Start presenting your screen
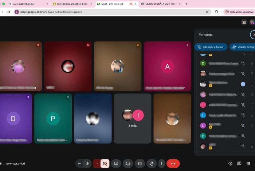This screenshot has height=171, width=255. click(116, 164)
